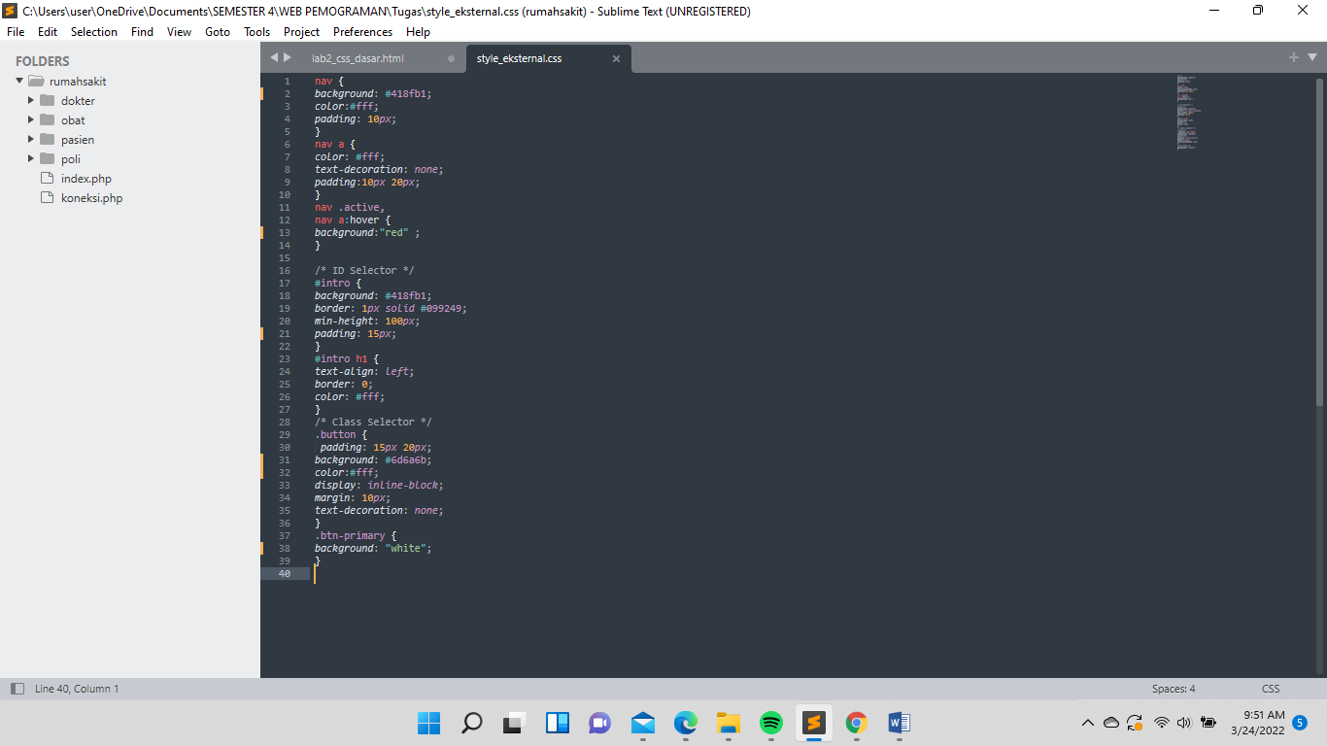
Task: Change syntax via CSS status label
Action: pyautogui.click(x=1271, y=689)
